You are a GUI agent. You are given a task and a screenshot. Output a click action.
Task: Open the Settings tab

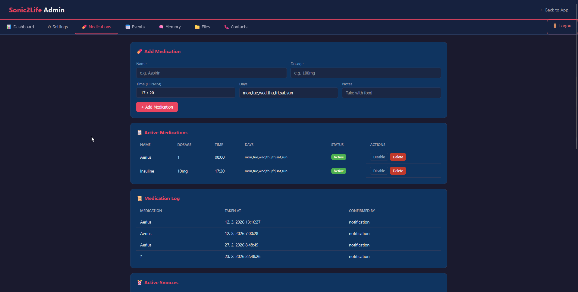click(58, 27)
